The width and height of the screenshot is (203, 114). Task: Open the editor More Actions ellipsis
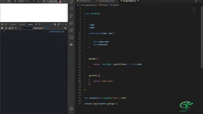click(200, 1)
